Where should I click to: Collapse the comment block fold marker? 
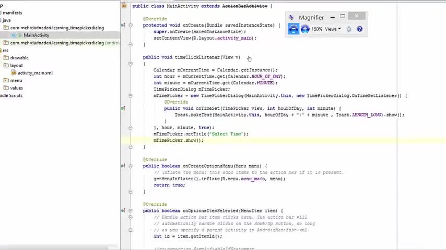point(131,217)
